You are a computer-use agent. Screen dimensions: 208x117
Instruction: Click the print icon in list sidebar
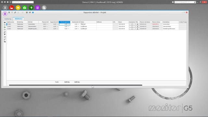point(5,22)
